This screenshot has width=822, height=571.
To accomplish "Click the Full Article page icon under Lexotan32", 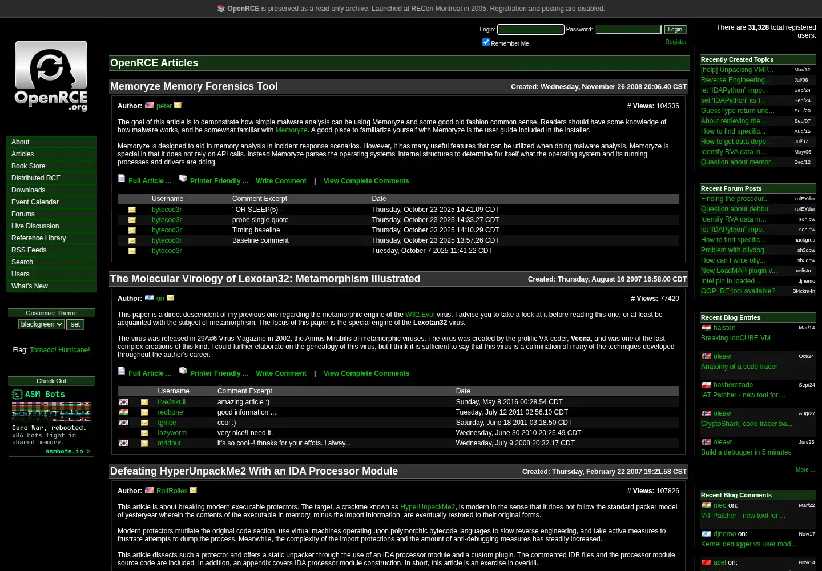I will (122, 371).
